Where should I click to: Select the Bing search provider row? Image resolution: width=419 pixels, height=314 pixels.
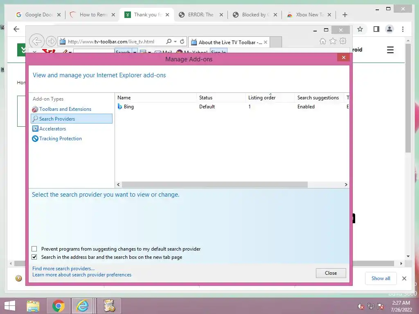pos(232,107)
